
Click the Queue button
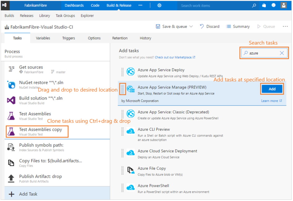[266, 27]
